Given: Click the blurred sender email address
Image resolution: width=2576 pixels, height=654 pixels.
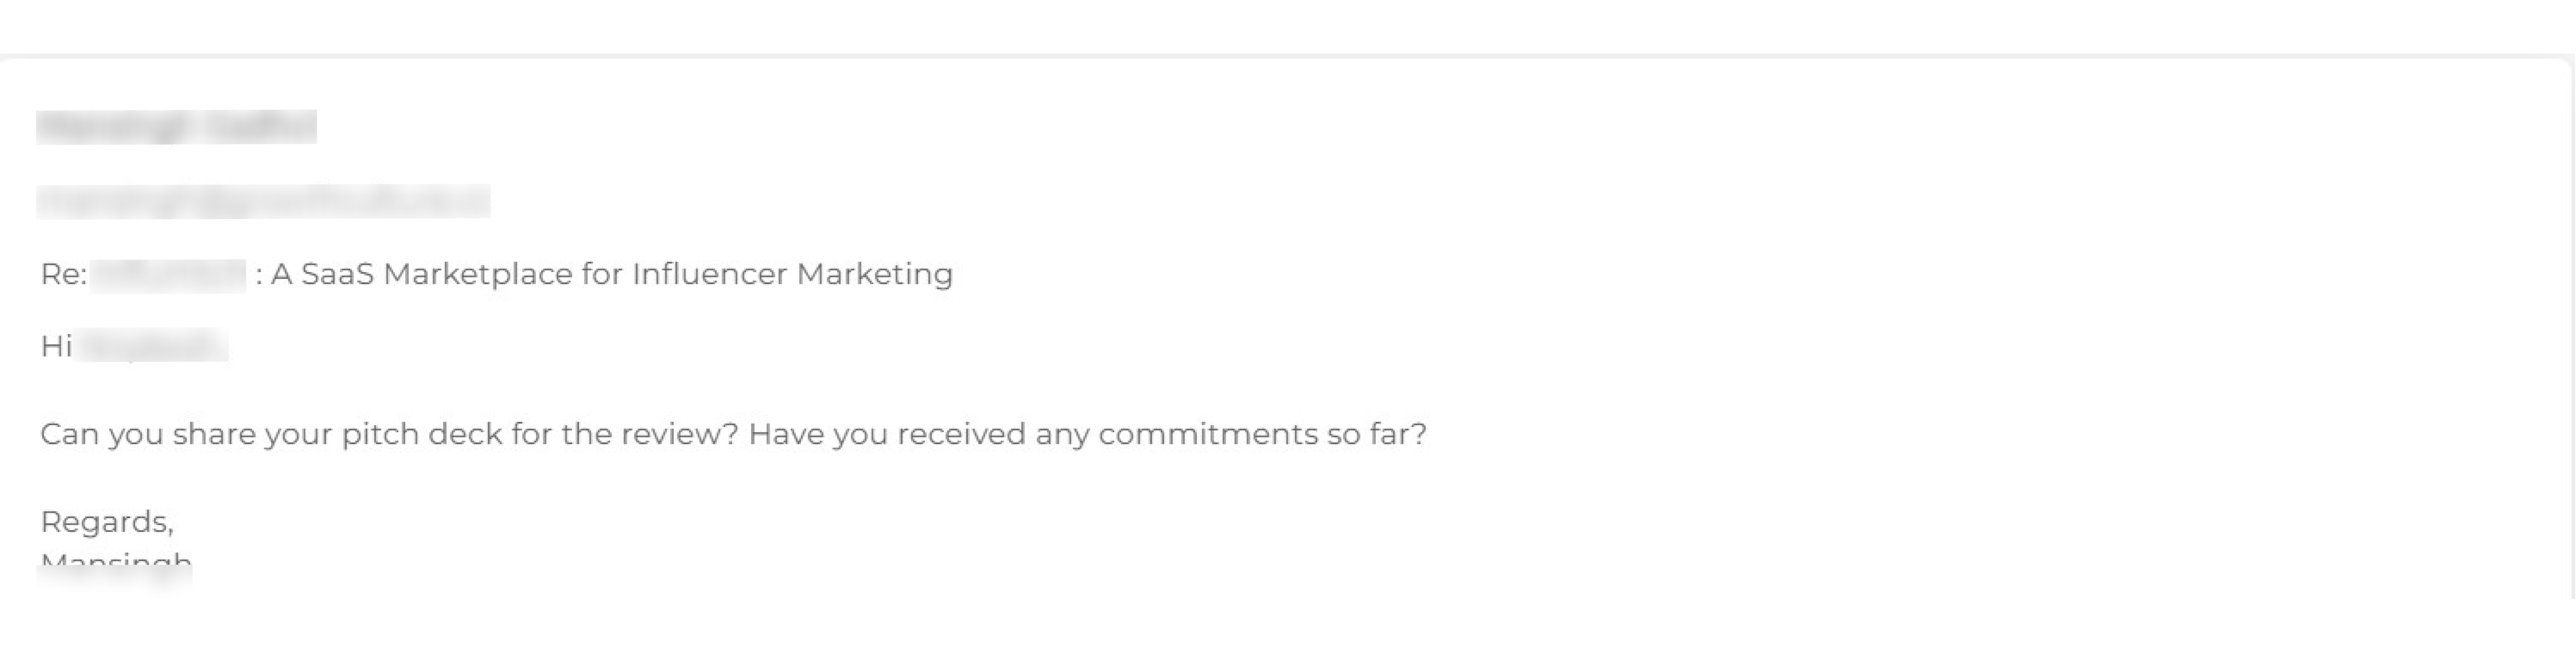Looking at the screenshot, I should (x=263, y=201).
